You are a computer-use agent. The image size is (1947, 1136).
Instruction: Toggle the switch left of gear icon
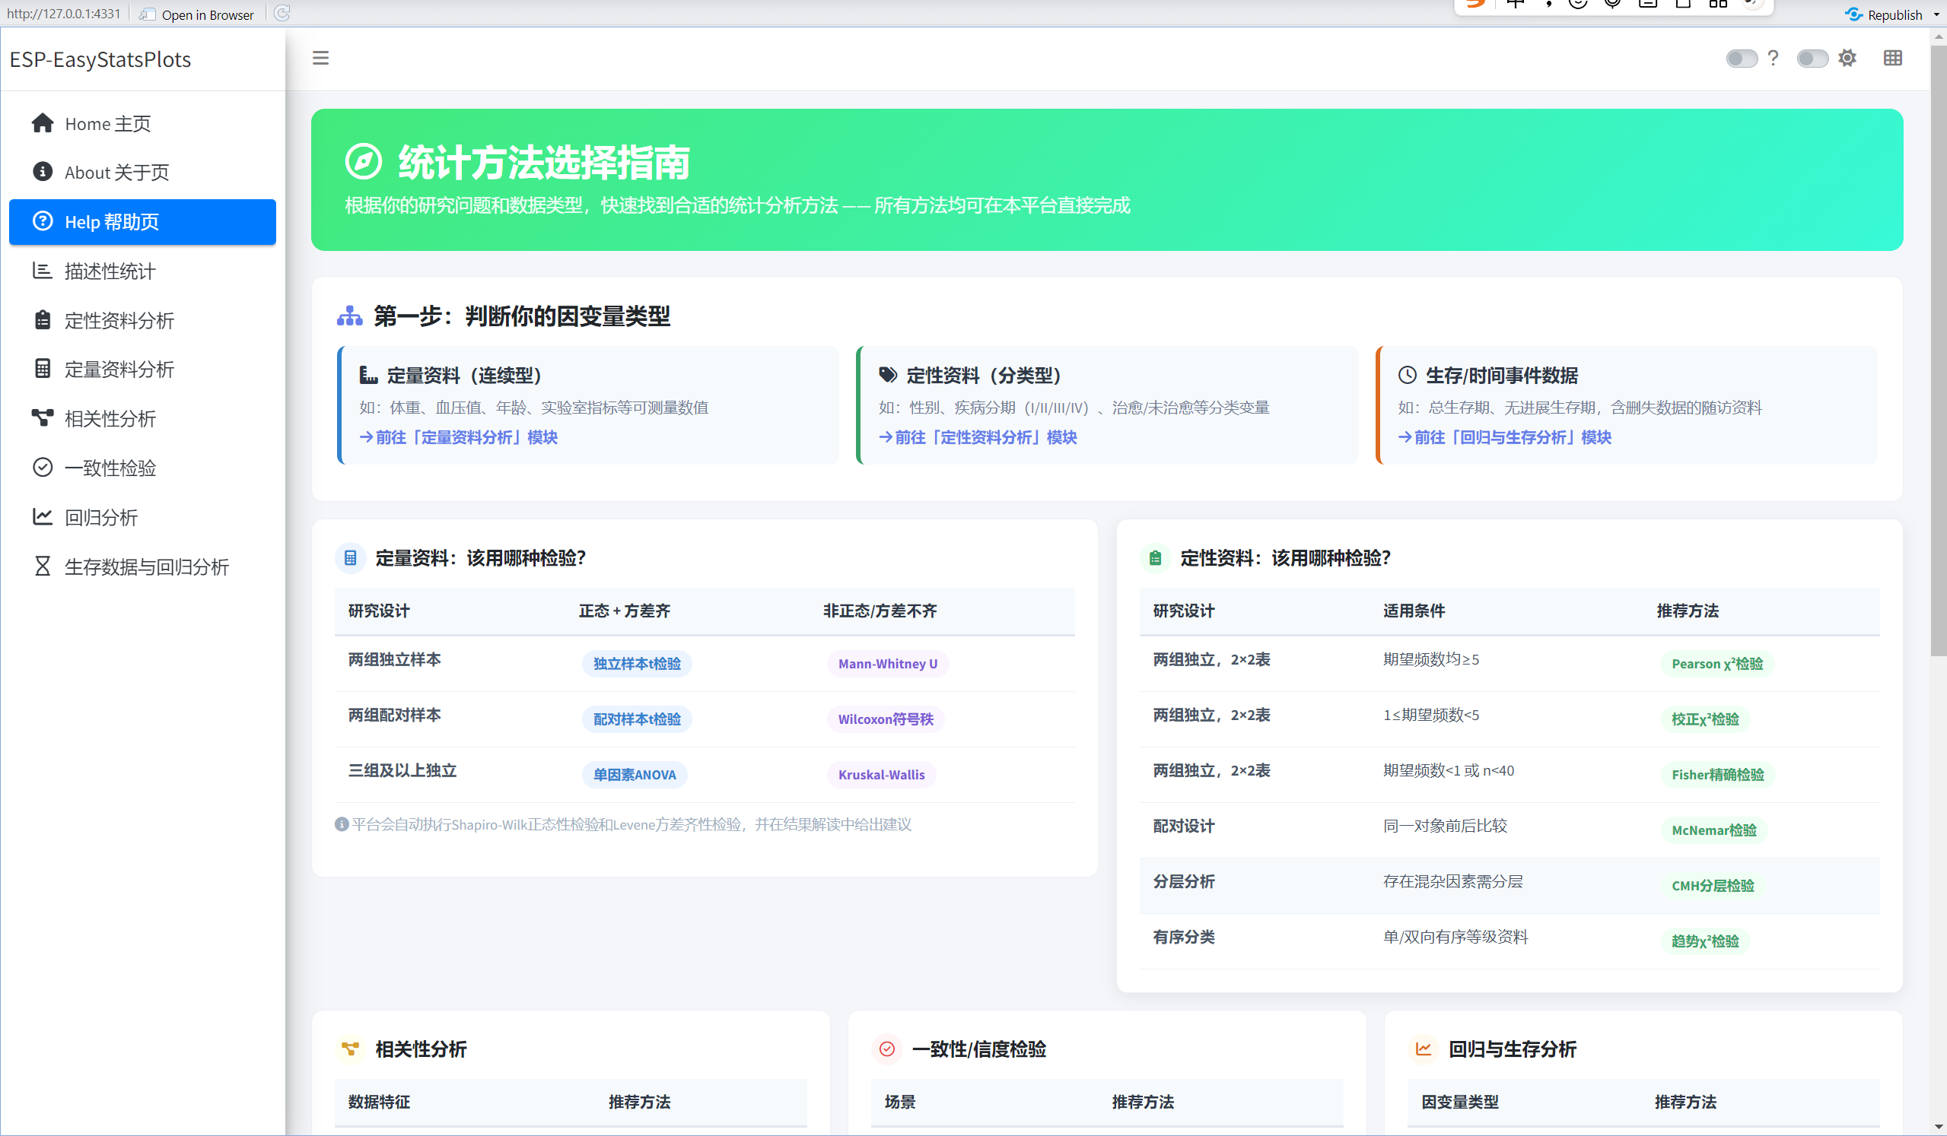point(1812,59)
